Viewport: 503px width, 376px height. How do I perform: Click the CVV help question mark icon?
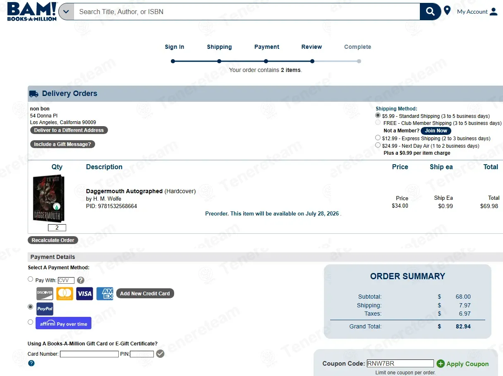click(81, 280)
